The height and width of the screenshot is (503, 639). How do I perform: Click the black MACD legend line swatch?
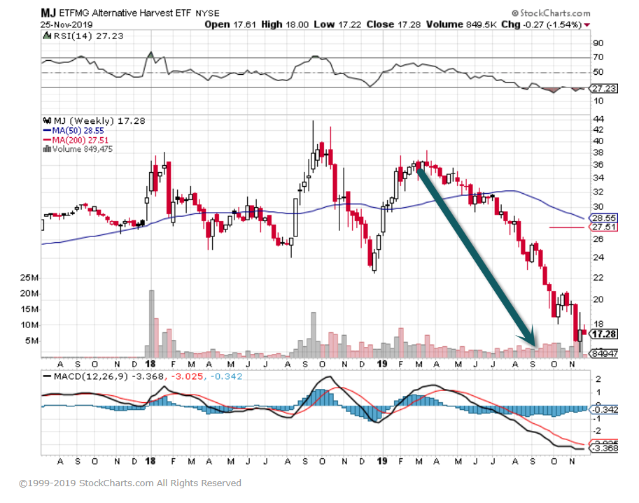coord(48,376)
